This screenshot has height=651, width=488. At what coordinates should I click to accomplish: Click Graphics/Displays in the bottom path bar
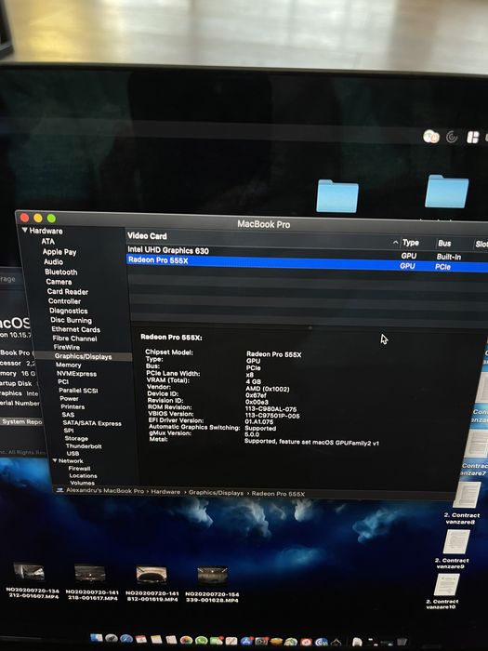[216, 492]
